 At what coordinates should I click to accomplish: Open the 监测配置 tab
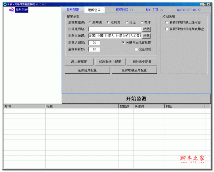73,10
